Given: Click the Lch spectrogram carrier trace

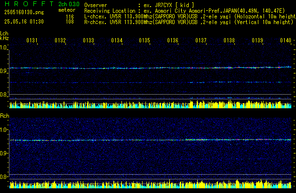Looking at the screenshot, I should (x=151, y=68).
